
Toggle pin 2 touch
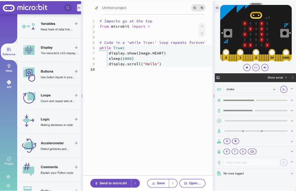click(243, 152)
